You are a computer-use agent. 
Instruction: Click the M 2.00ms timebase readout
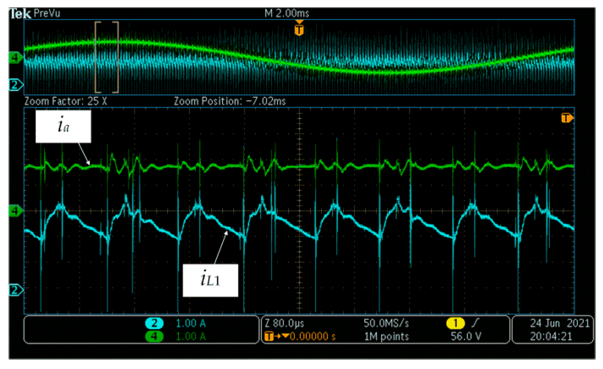pyautogui.click(x=287, y=13)
